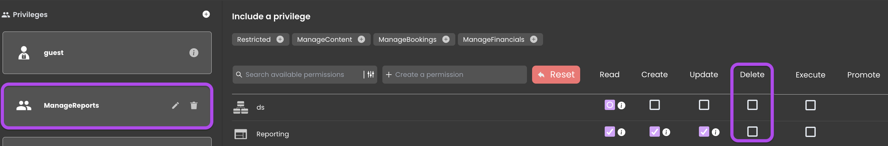This screenshot has width=888, height=146.
Task: Add the ManageFinancials privilege plus icon
Action: click(534, 40)
